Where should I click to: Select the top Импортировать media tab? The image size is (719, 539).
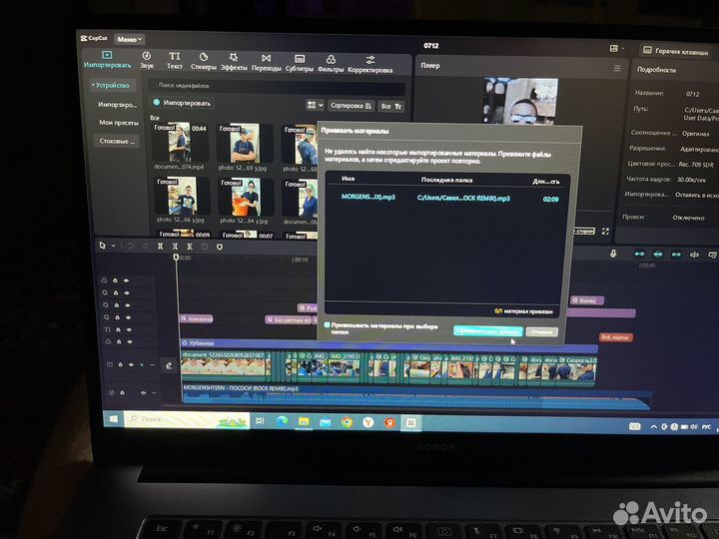(x=107, y=60)
